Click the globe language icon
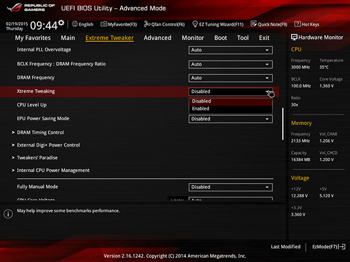This screenshot has width=350, height=262. coord(75,24)
